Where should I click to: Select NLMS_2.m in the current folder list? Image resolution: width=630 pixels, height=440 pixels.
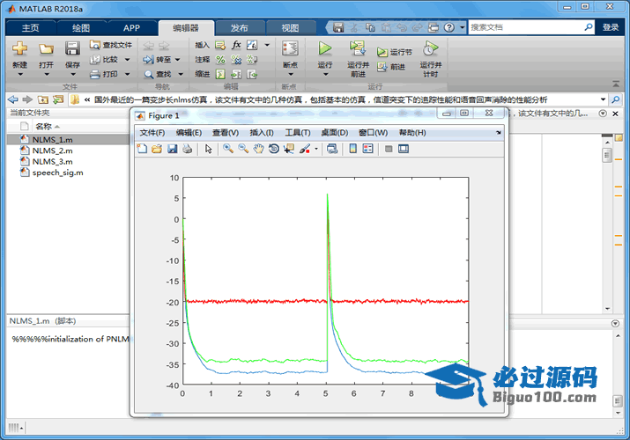click(x=52, y=150)
